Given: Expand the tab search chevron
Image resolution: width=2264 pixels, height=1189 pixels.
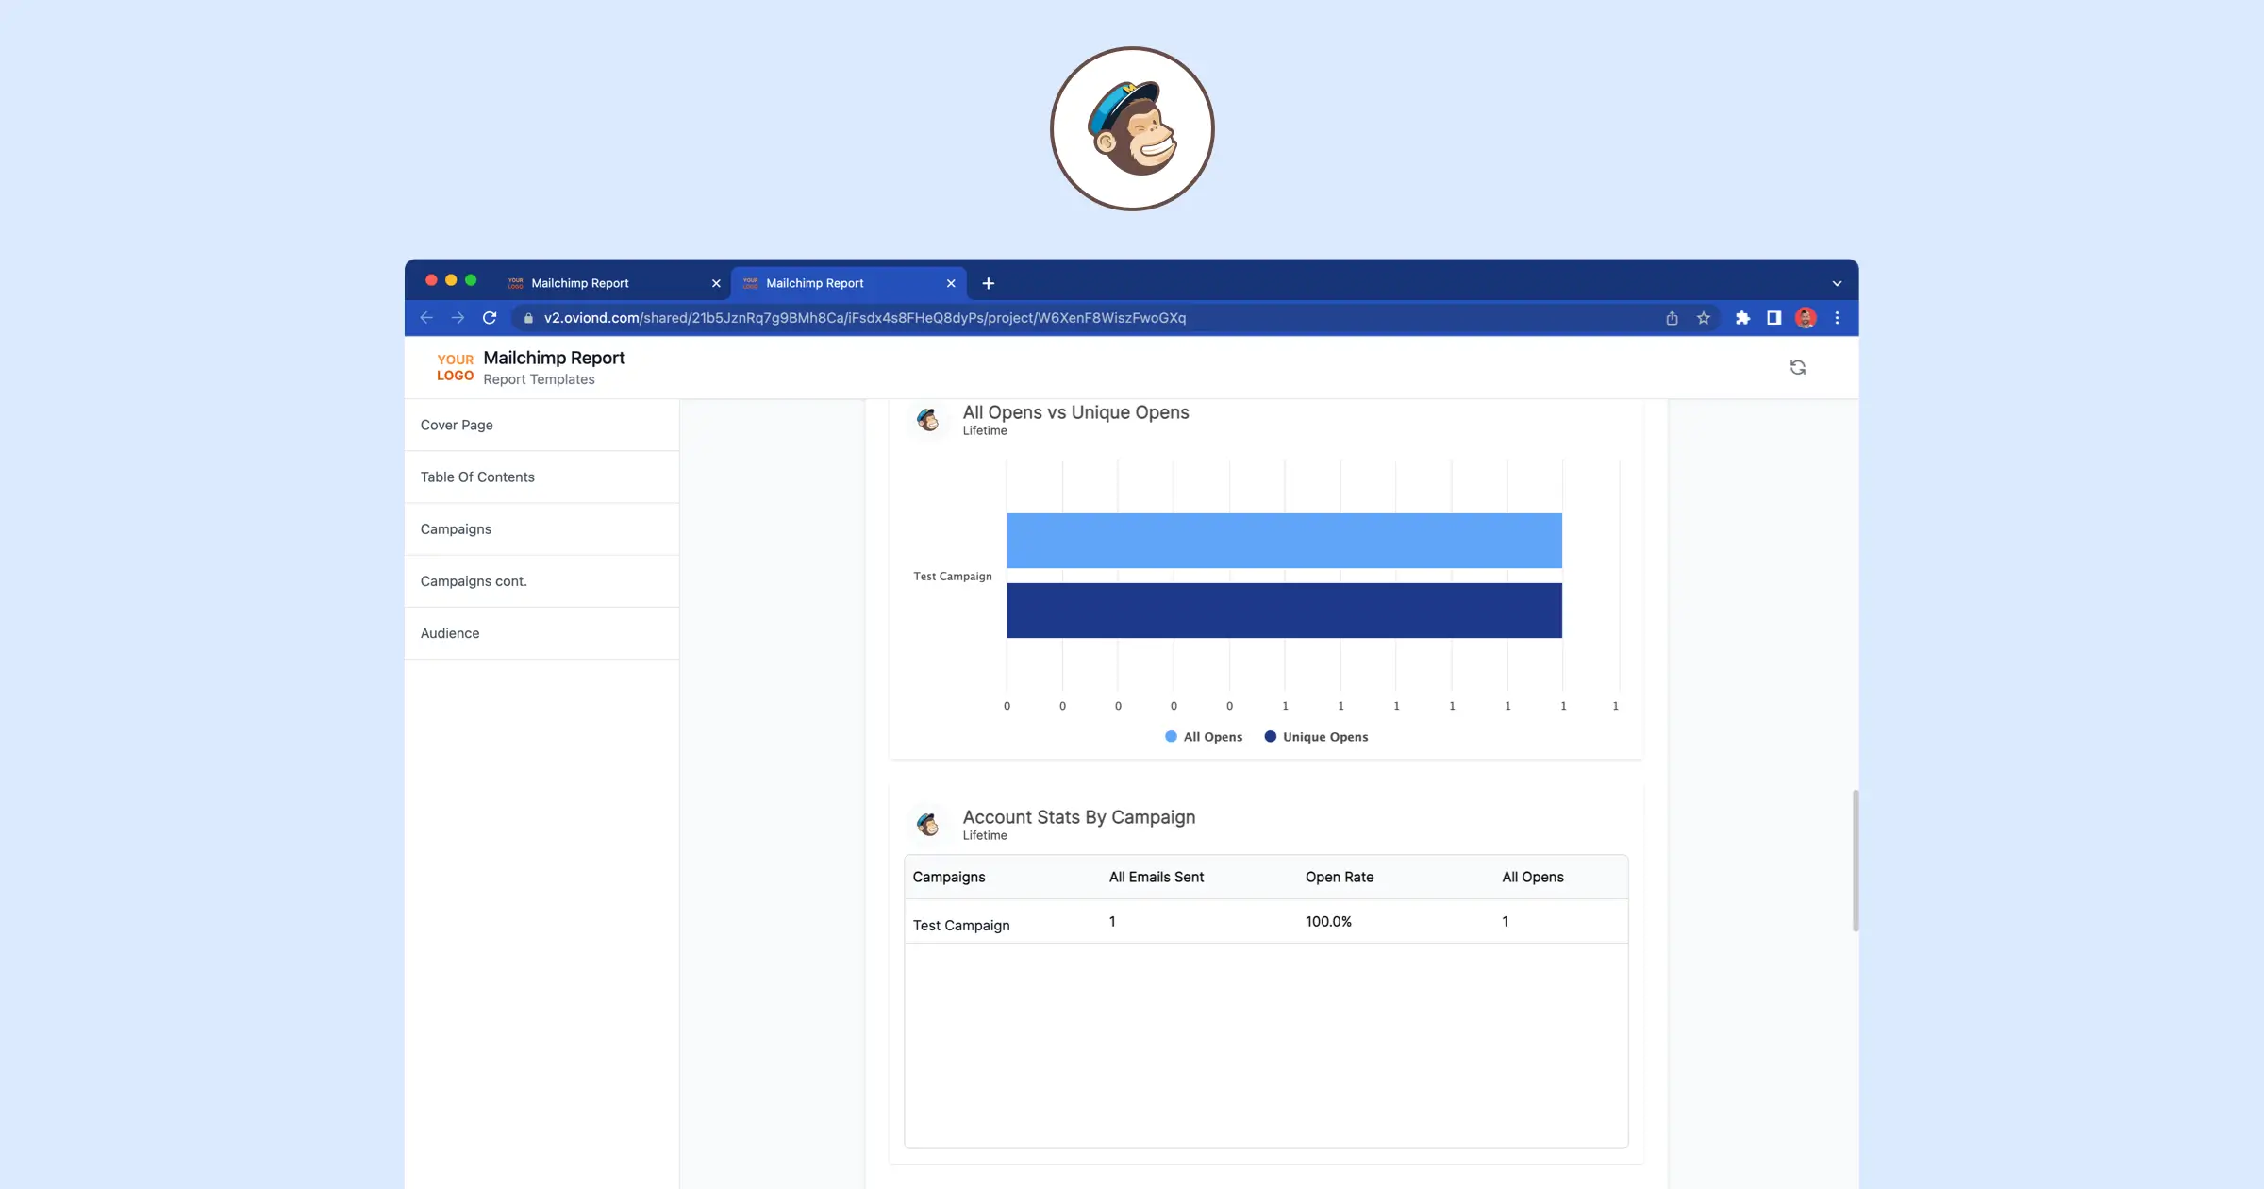Looking at the screenshot, I should (1837, 283).
